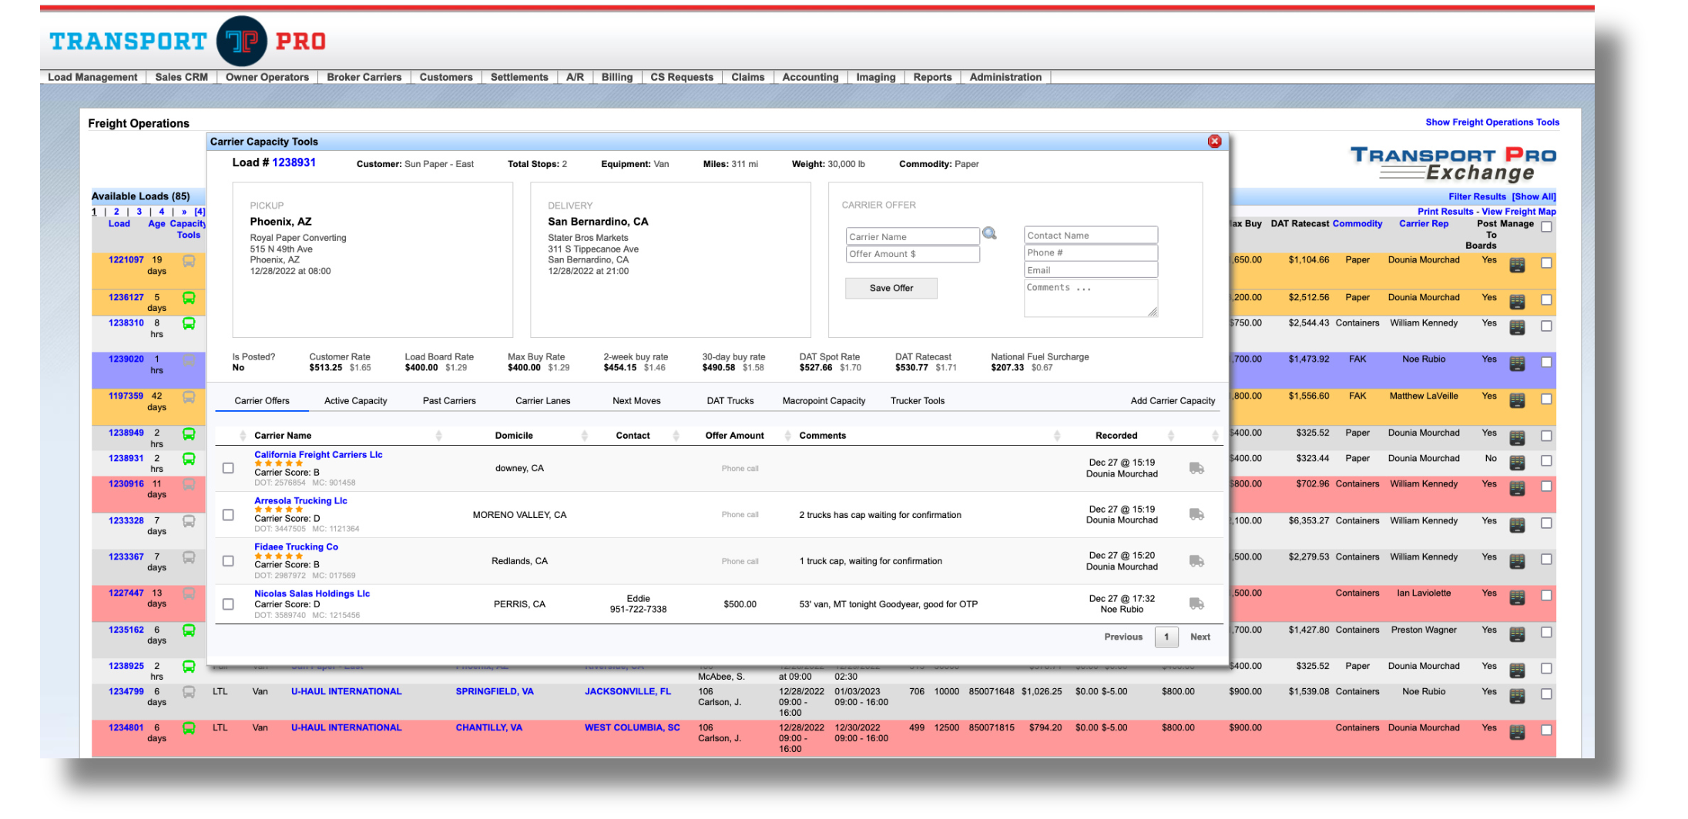The height and width of the screenshot is (819, 1688).
Task: Check the California Freight Carriers offer checkbox
Action: click(228, 468)
